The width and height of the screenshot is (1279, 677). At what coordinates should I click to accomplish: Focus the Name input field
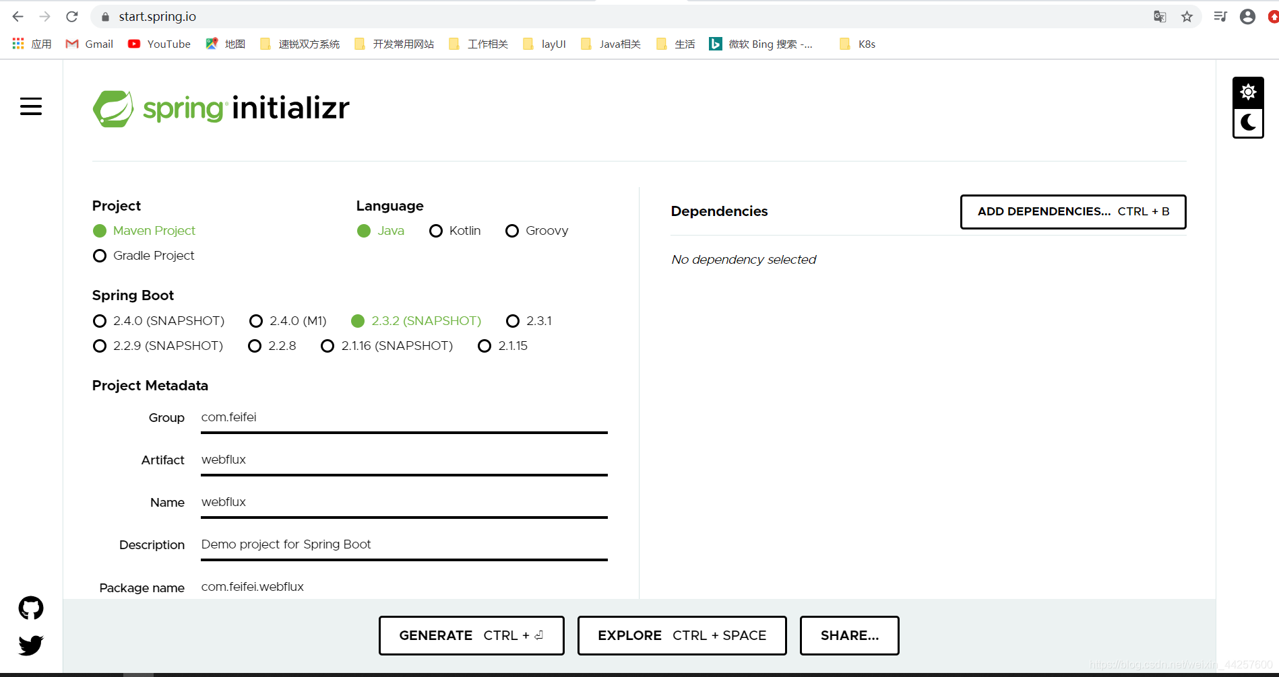(x=404, y=502)
